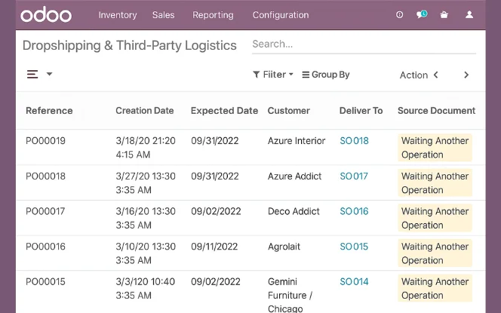
Task: Sort by Deliver To column header
Action: [361, 111]
